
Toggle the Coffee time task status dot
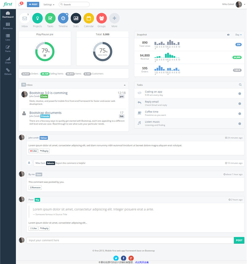(x=240, y=114)
